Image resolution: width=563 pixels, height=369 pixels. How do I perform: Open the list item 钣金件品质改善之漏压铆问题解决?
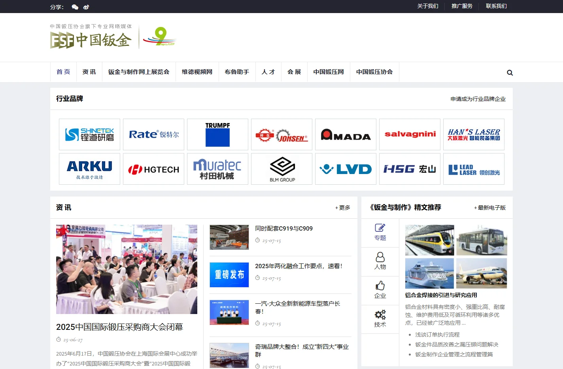(457, 344)
